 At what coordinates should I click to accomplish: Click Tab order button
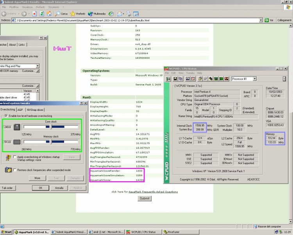7,188
